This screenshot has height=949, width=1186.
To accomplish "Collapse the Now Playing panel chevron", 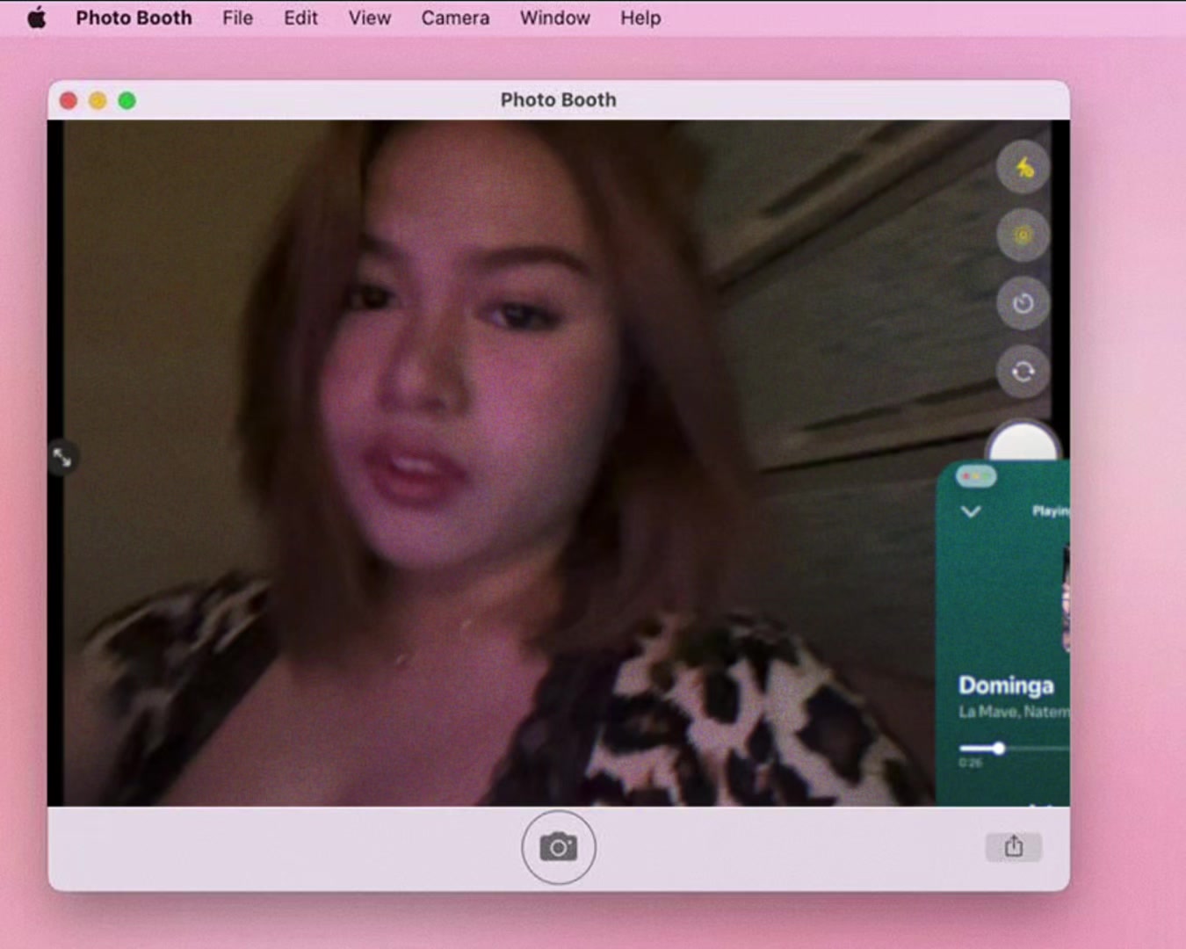I will (x=971, y=511).
